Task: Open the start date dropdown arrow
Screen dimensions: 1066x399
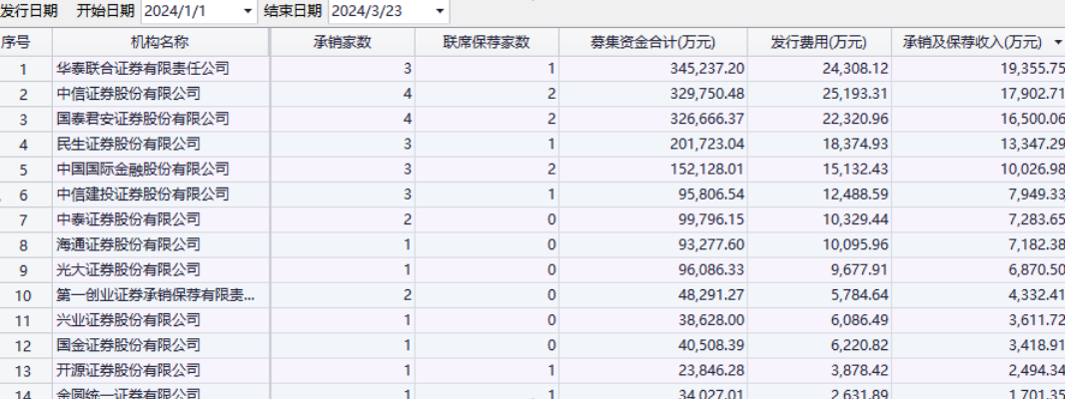Action: [x=248, y=12]
